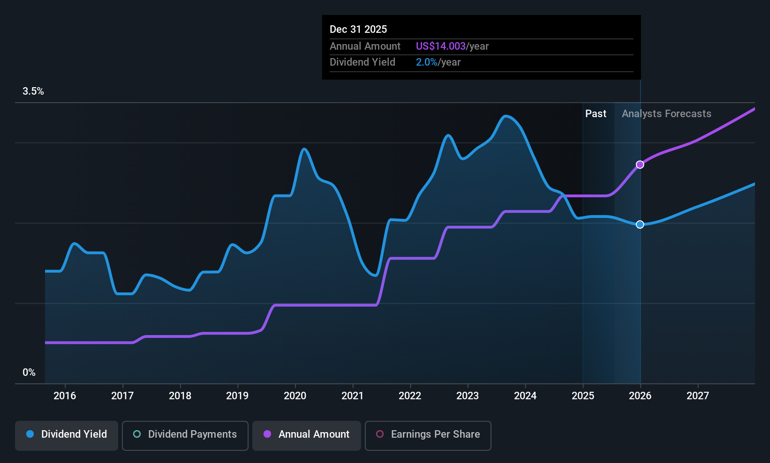Click the US$14.003/year tooltip value
770x463 pixels.
coord(452,46)
